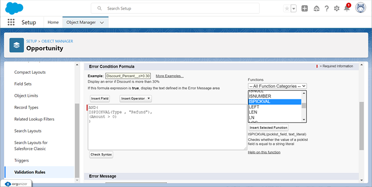Click the More Examples link
The height and width of the screenshot is (187, 372).
click(x=170, y=76)
